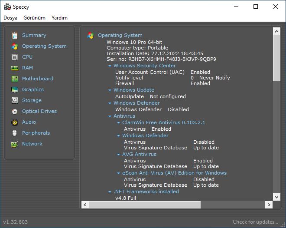Click the Network card icon
The image size is (286, 228).
(x=15, y=144)
